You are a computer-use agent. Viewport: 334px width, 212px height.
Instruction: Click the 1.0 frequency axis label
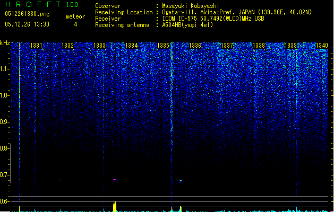(4, 95)
